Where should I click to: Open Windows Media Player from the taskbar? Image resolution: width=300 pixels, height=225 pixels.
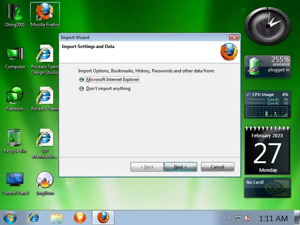tap(80, 217)
